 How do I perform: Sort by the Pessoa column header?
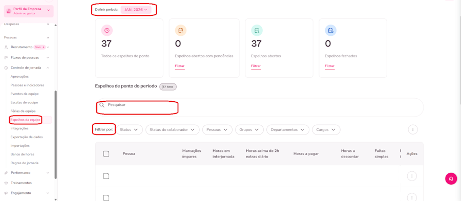[x=129, y=154]
